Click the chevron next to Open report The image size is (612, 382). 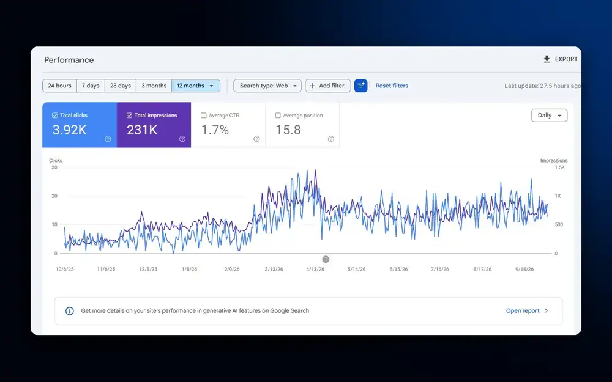[547, 310]
